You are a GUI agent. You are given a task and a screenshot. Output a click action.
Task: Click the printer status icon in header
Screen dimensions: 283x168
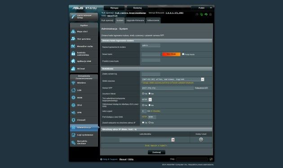coord(210,14)
